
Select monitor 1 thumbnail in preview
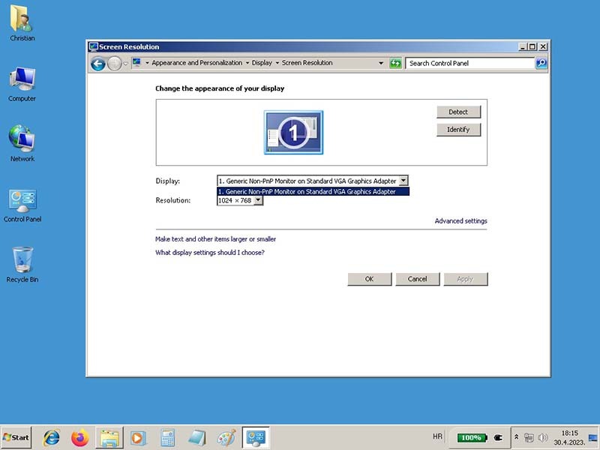point(293,133)
